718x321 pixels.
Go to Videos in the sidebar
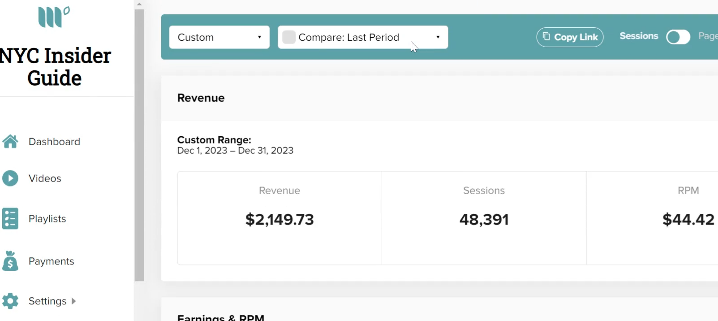[45, 178]
